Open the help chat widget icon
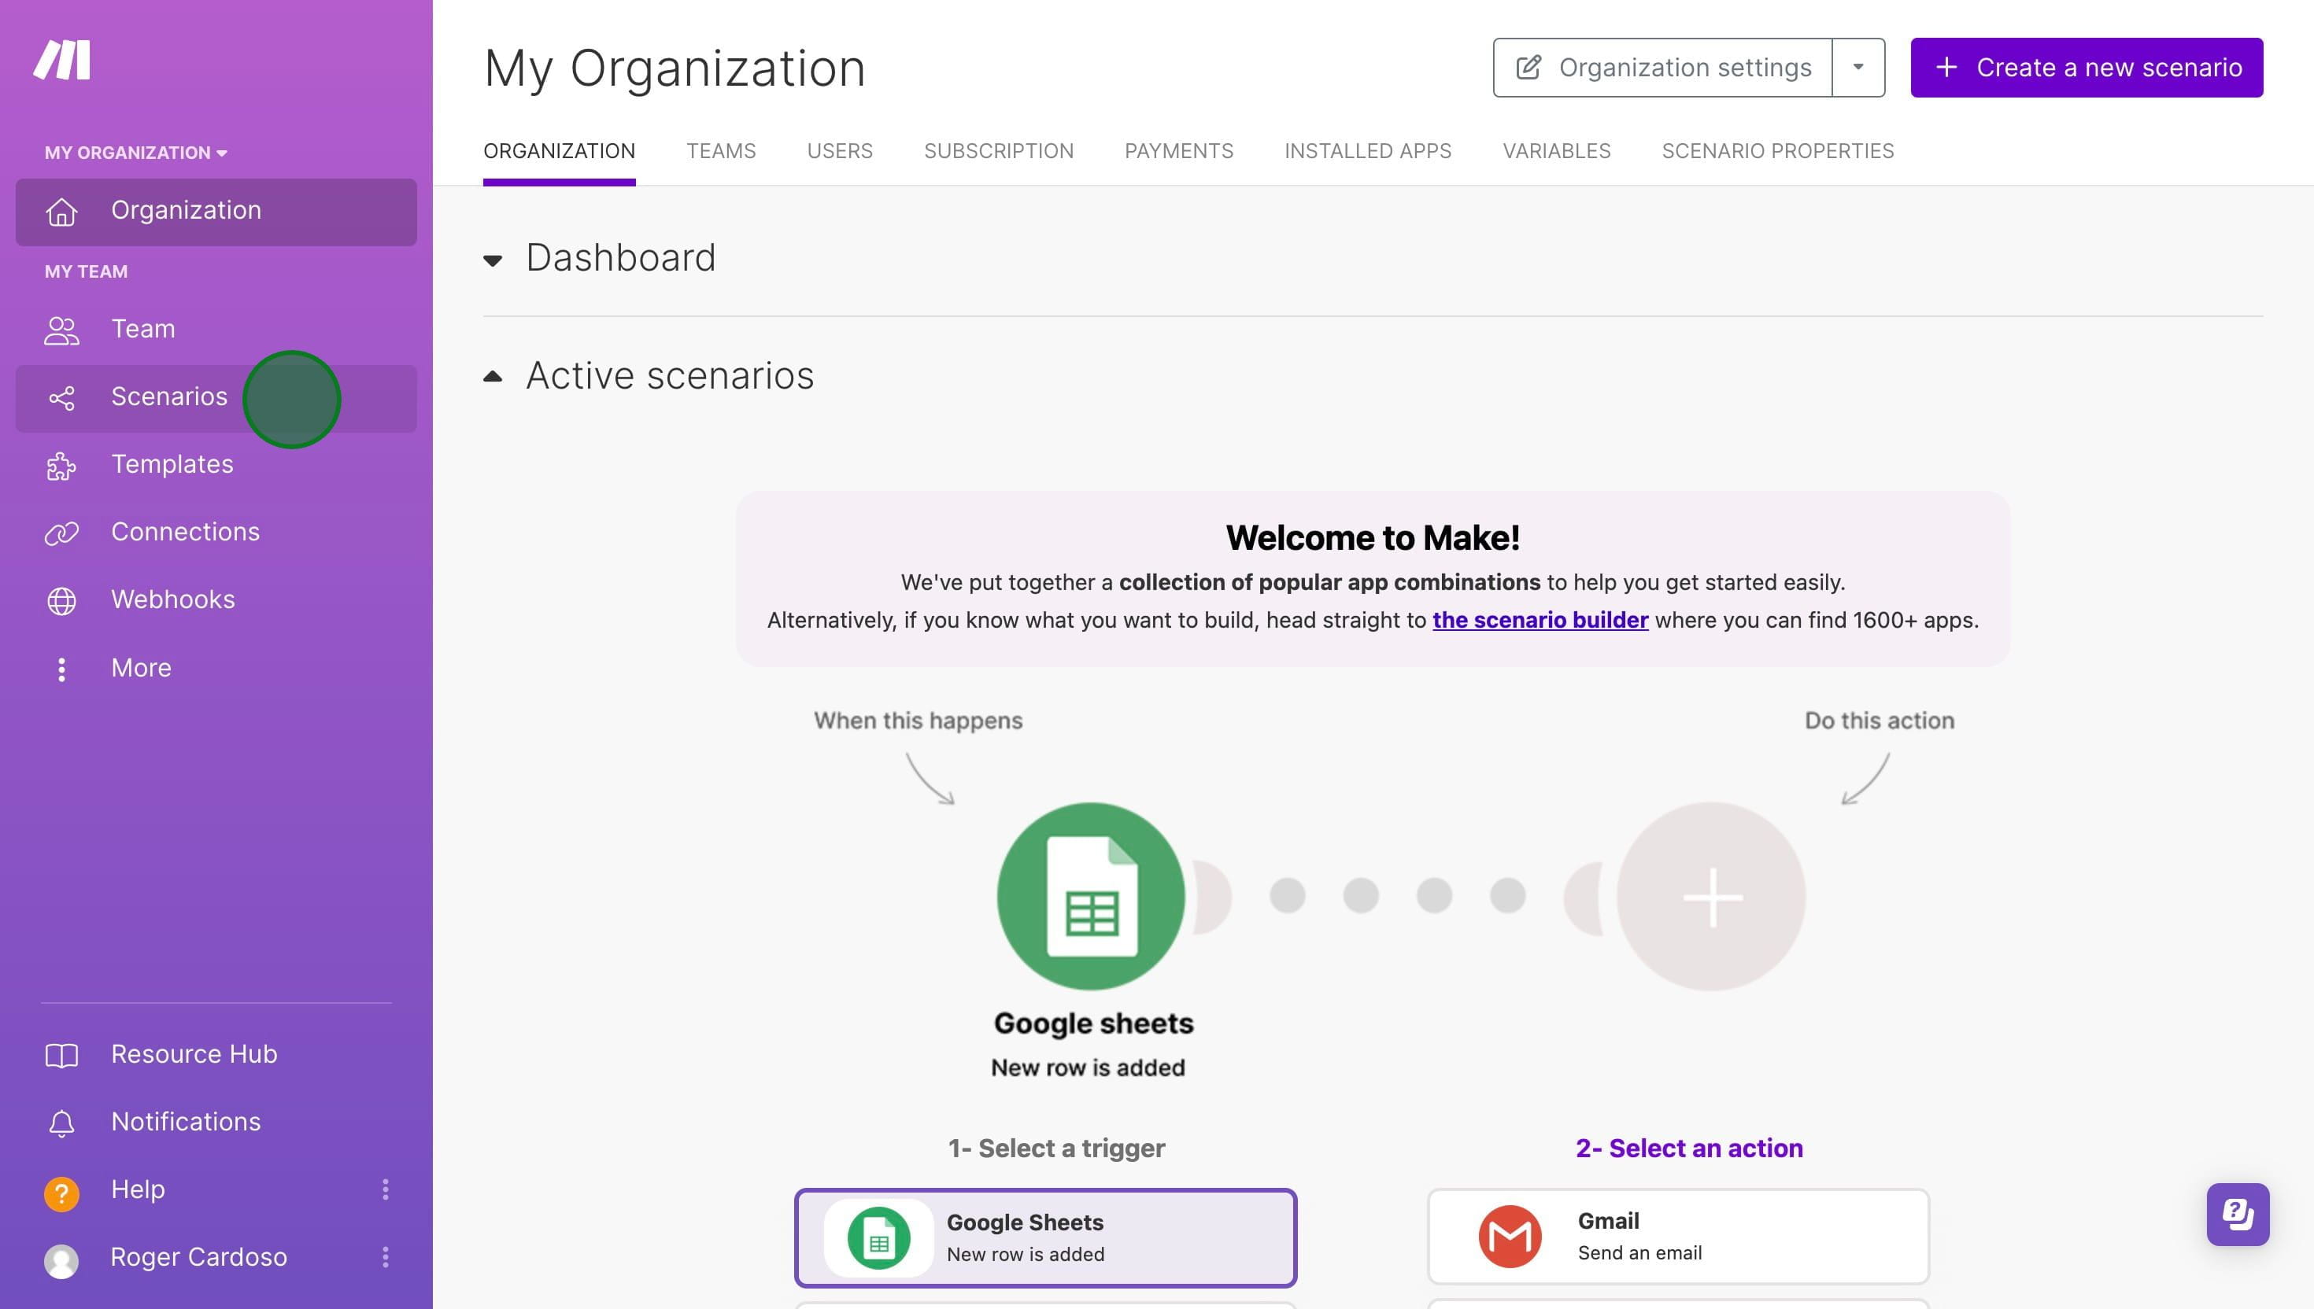The height and width of the screenshot is (1309, 2314). tap(2238, 1214)
